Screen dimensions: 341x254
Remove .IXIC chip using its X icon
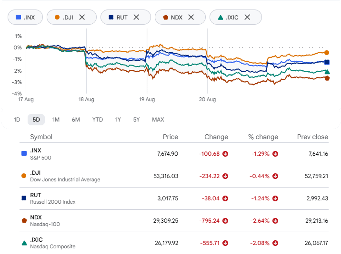click(247, 17)
